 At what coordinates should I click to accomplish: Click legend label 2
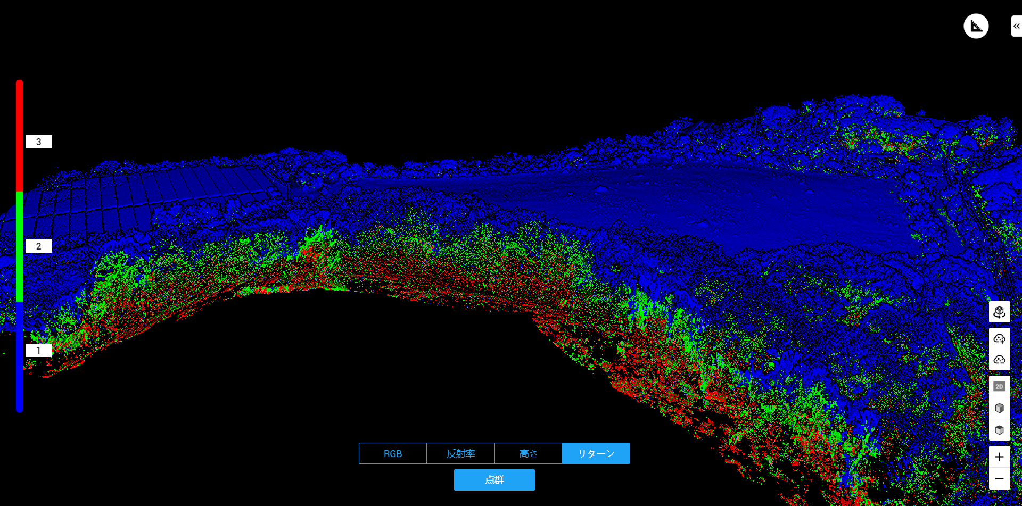[x=39, y=246]
